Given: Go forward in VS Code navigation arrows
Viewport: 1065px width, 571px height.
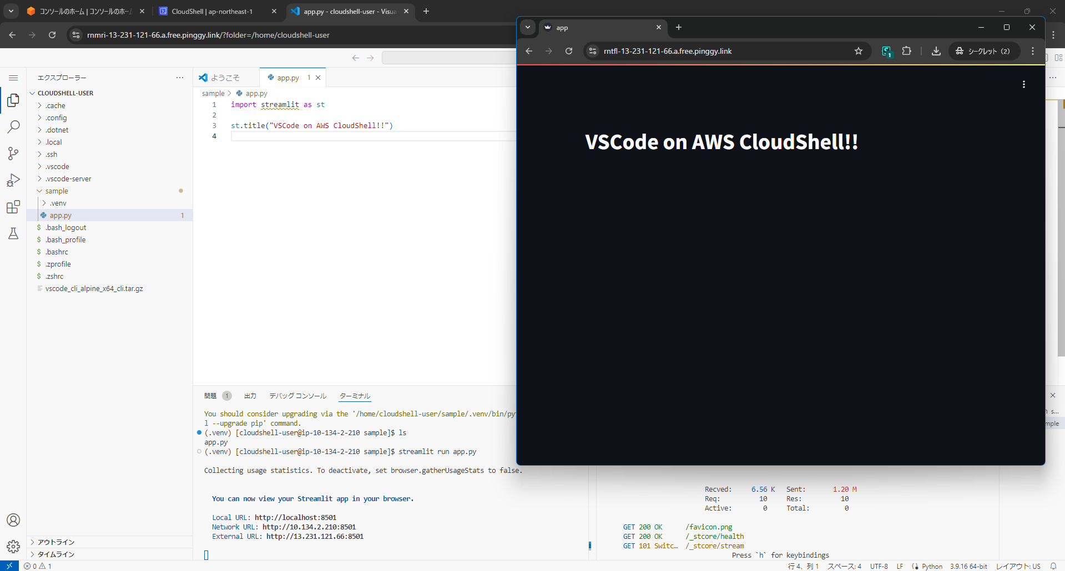Looking at the screenshot, I should pyautogui.click(x=370, y=58).
